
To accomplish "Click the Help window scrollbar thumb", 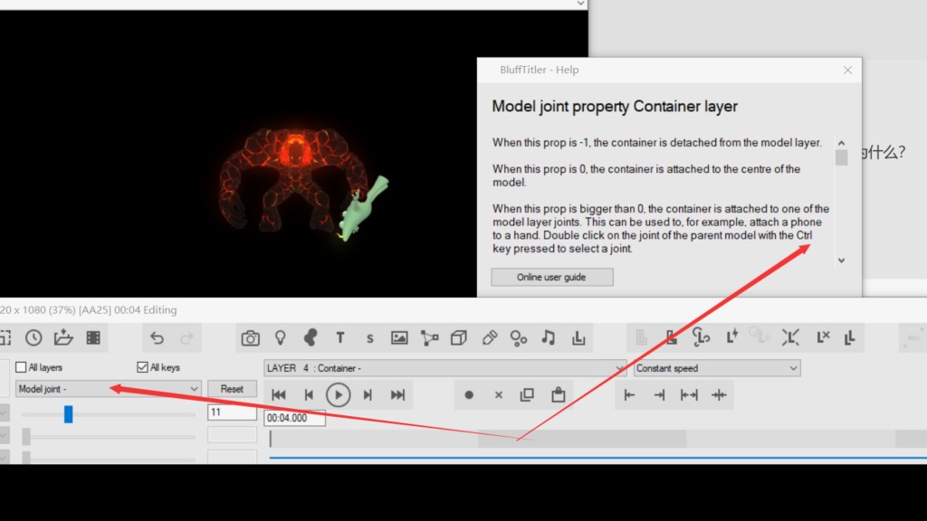I will [841, 157].
